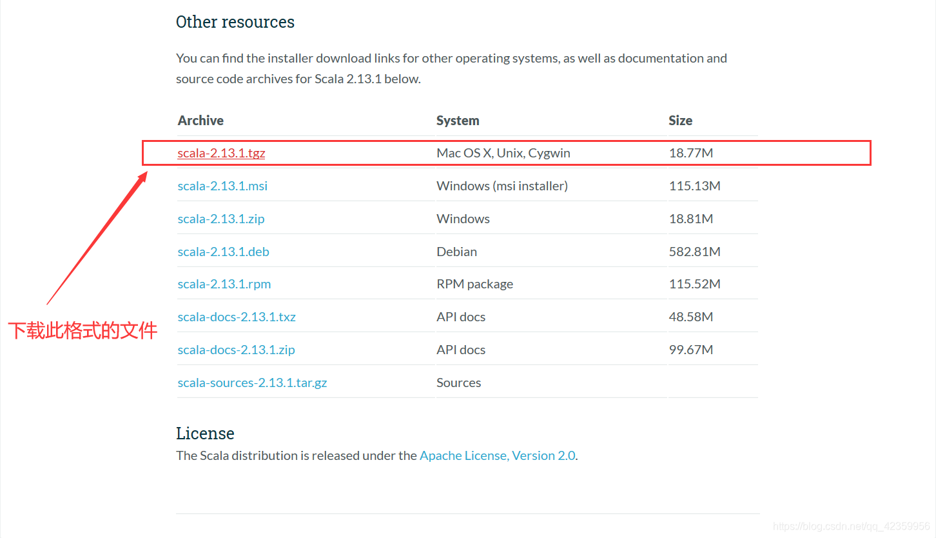The width and height of the screenshot is (936, 538).
Task: Select the 48.58M size value
Action: point(691,317)
